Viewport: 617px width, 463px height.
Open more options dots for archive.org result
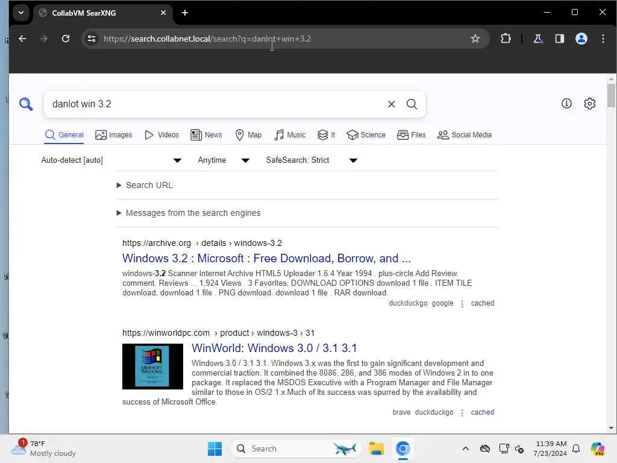(x=462, y=304)
